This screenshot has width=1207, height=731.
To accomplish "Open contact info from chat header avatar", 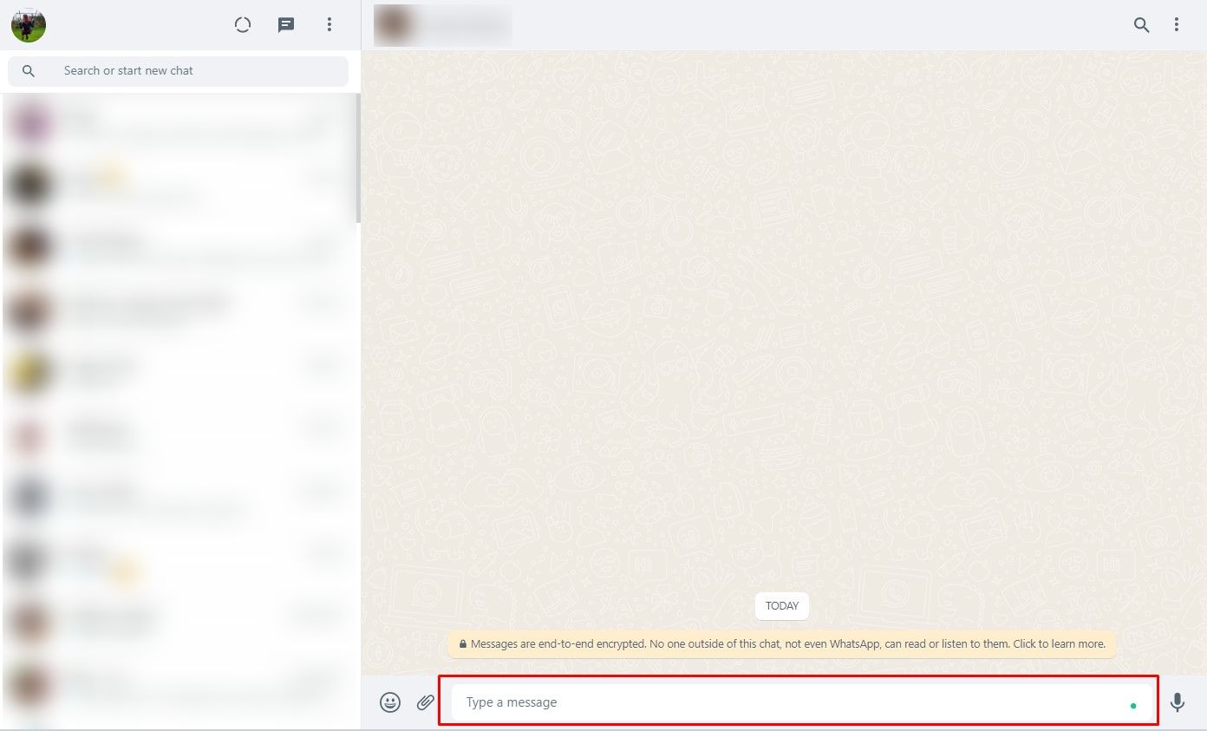I will click(391, 25).
